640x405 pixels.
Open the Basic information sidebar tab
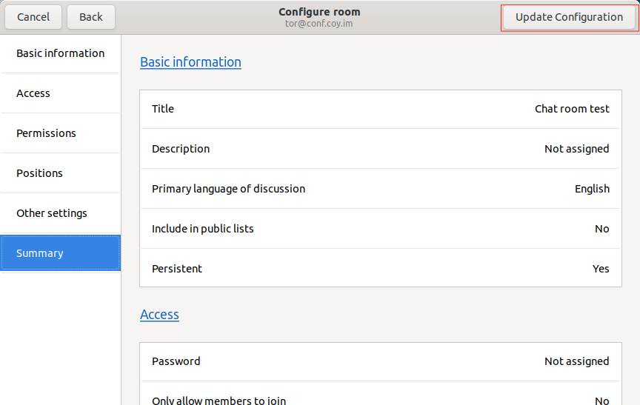click(60, 53)
